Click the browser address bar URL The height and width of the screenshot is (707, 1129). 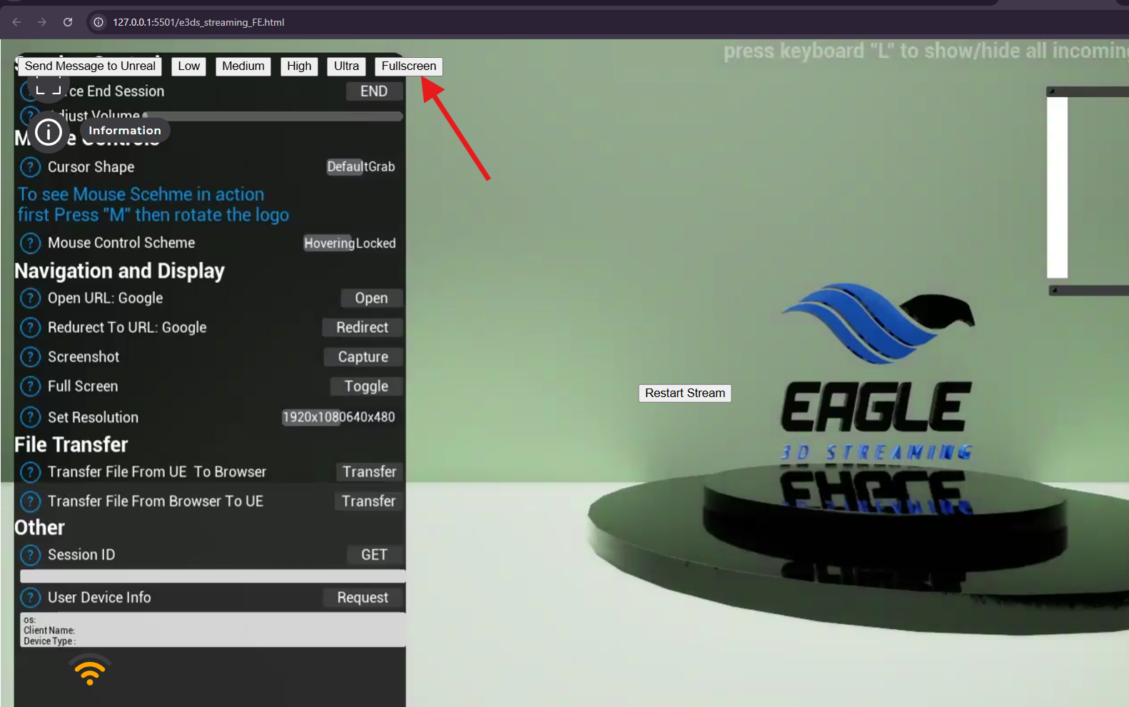point(198,22)
